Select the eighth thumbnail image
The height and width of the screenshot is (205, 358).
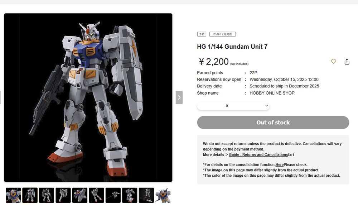(x=130, y=195)
